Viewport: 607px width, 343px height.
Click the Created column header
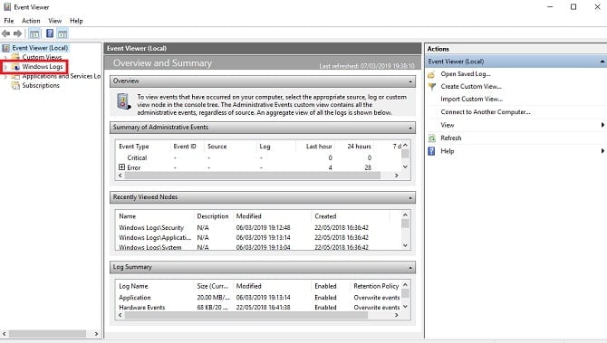325,216
